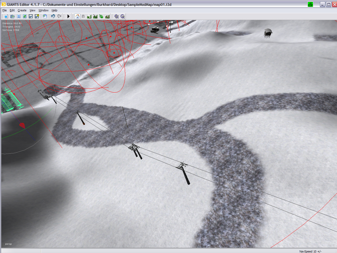Click the first checkered sphere toolbar icon

tap(116, 16)
